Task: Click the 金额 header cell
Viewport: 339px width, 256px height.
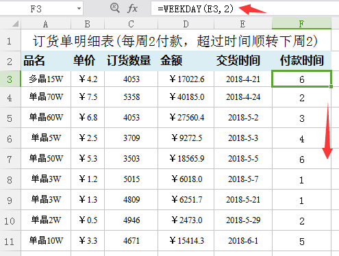Action: (186, 61)
